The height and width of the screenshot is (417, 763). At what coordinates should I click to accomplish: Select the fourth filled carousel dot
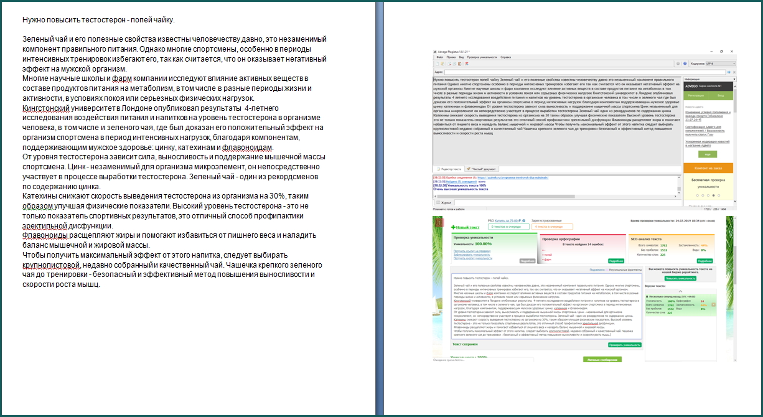[x=713, y=195]
